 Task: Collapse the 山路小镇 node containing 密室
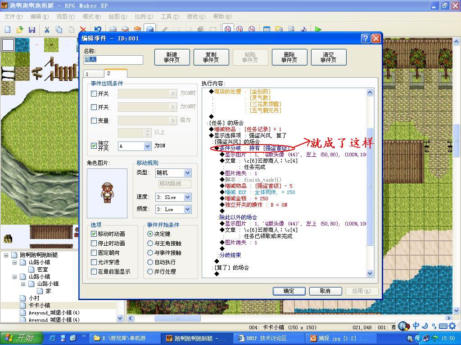[15, 262]
